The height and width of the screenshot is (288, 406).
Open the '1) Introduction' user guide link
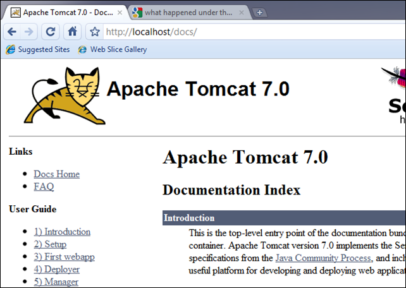click(x=62, y=232)
